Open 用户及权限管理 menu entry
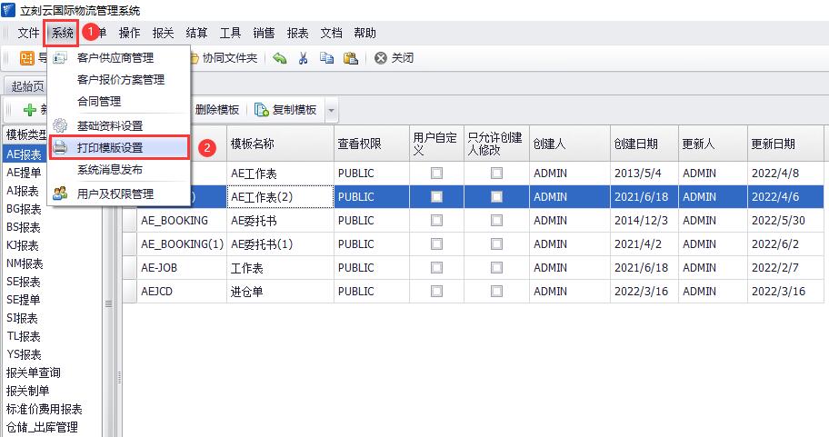 tap(115, 194)
